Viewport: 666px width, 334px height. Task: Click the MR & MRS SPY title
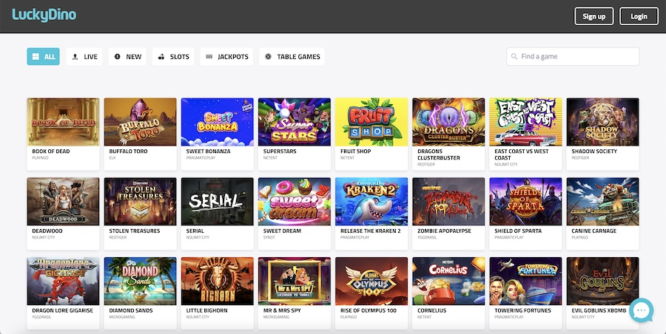click(x=282, y=310)
